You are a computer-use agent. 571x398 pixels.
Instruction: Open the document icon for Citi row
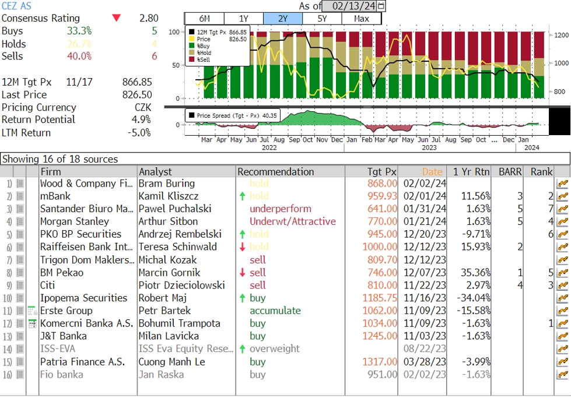click(x=20, y=286)
